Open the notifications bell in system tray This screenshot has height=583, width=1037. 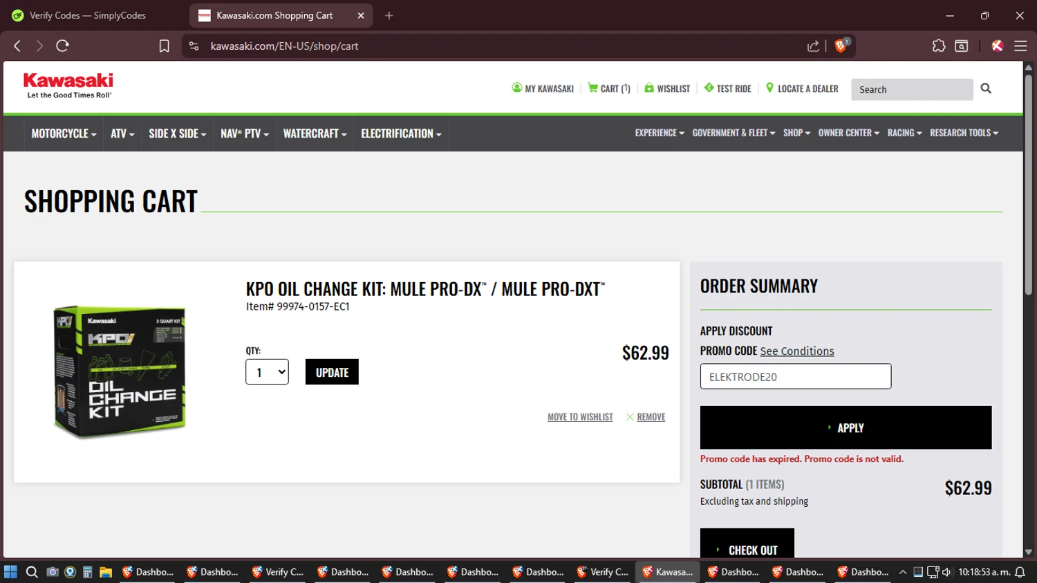pos(1020,572)
